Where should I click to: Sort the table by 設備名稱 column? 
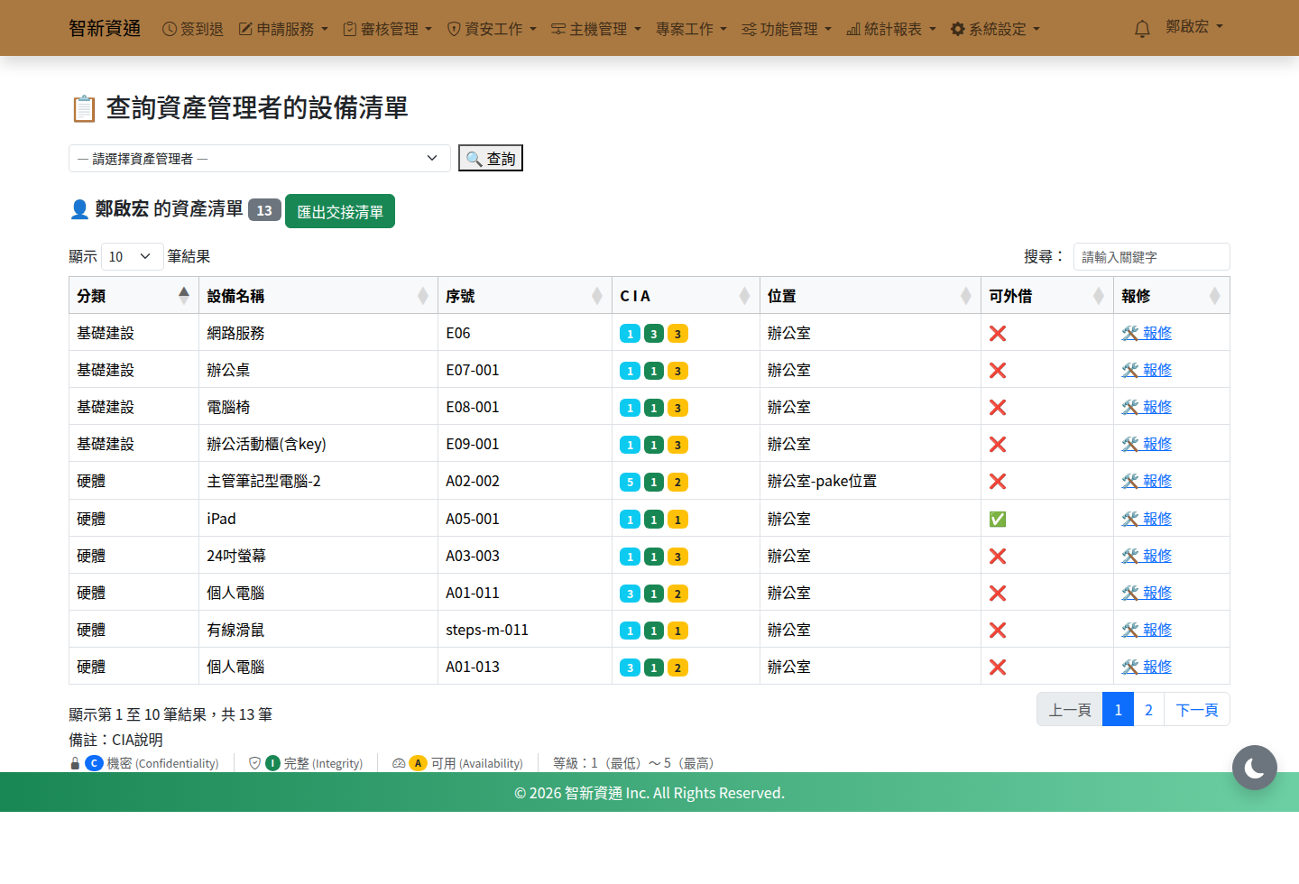click(x=318, y=296)
